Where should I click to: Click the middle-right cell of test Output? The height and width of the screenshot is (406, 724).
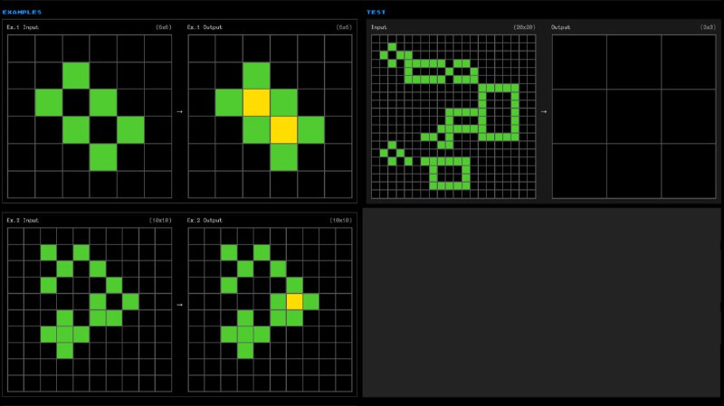689,117
